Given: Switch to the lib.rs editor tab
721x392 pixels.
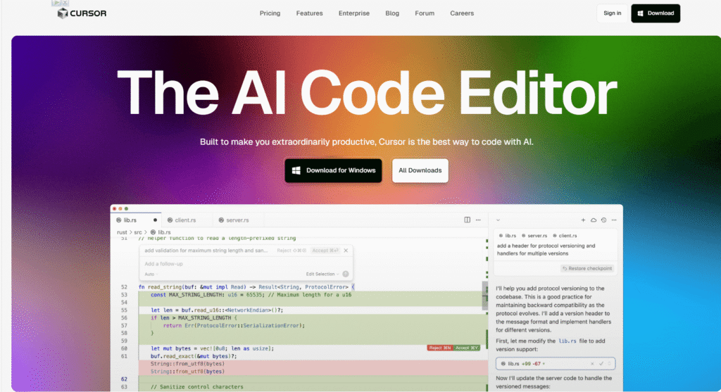Looking at the screenshot, I should (x=137, y=220).
